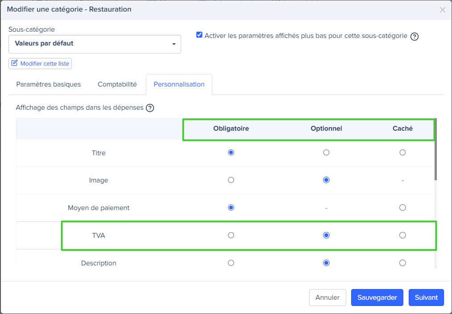Uncheck Activer les paramètres checkbox
452x314 pixels.
click(199, 35)
